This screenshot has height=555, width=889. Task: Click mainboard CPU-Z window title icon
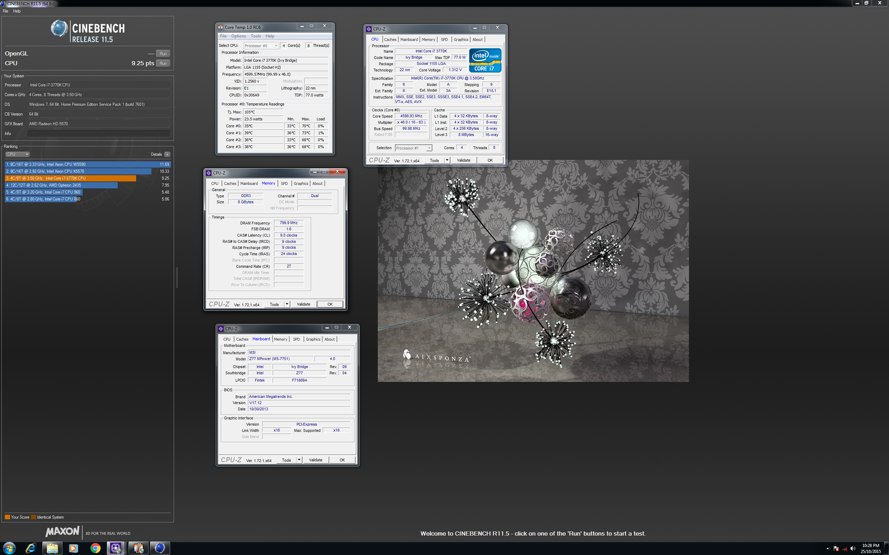click(221, 328)
